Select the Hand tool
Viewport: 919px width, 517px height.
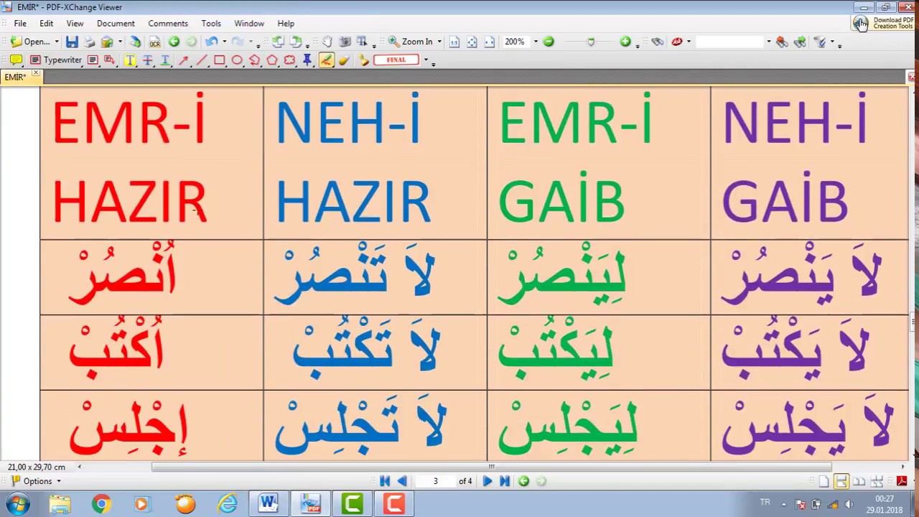[327, 42]
